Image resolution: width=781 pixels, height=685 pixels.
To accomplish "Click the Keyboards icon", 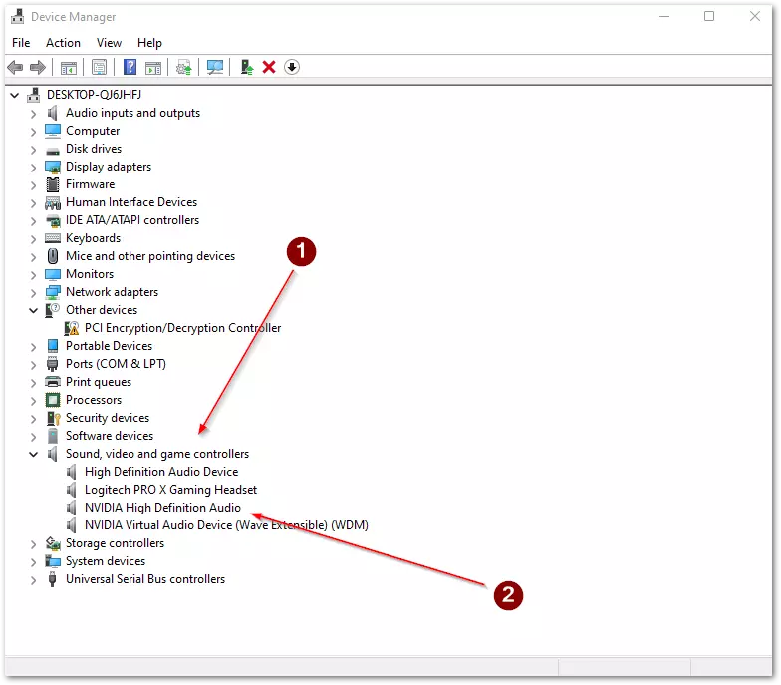I will (x=53, y=238).
